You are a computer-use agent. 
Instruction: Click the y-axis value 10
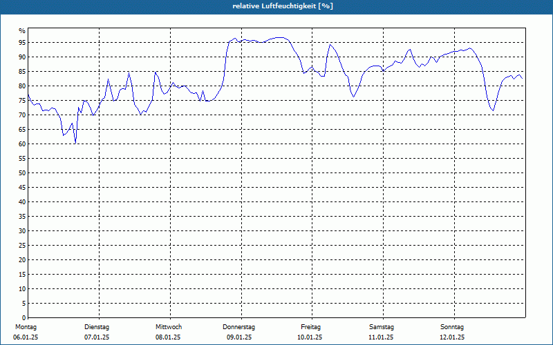pos(22,289)
